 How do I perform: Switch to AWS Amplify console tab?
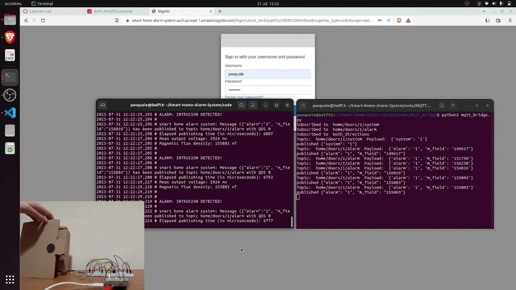117,11
